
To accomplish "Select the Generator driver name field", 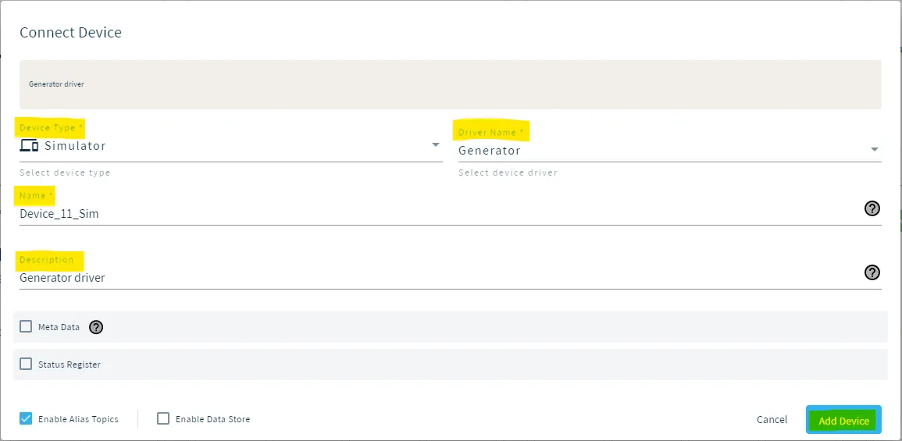I will 669,151.
